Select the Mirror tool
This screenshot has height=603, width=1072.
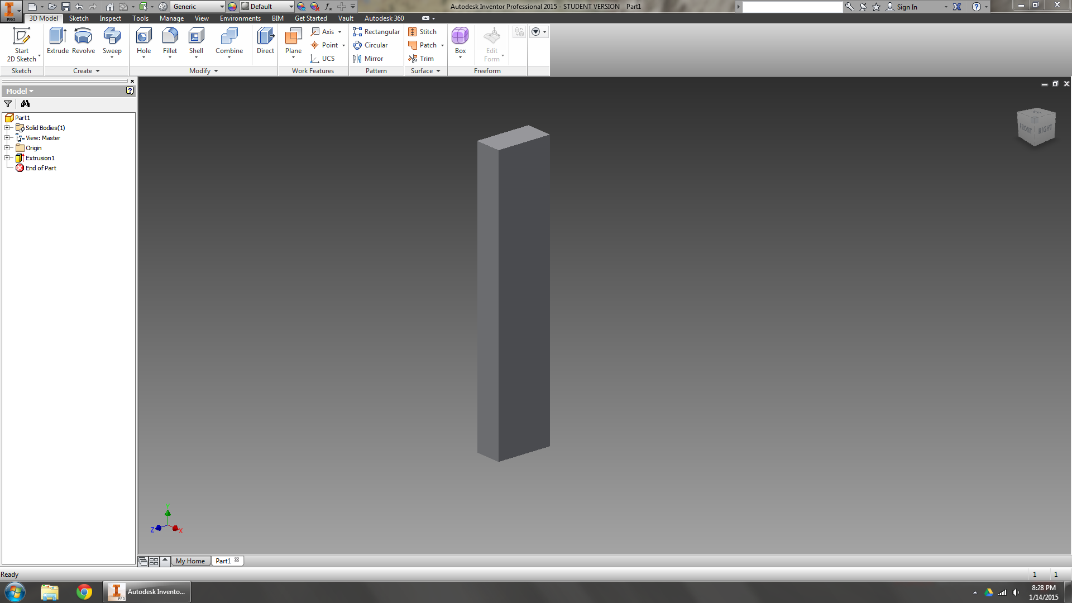(368, 59)
